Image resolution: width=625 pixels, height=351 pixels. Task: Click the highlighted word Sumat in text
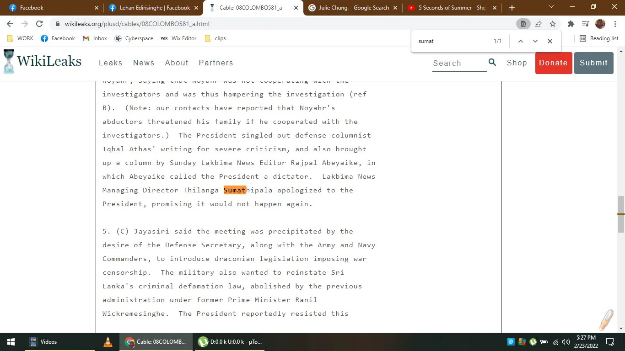[235, 190]
